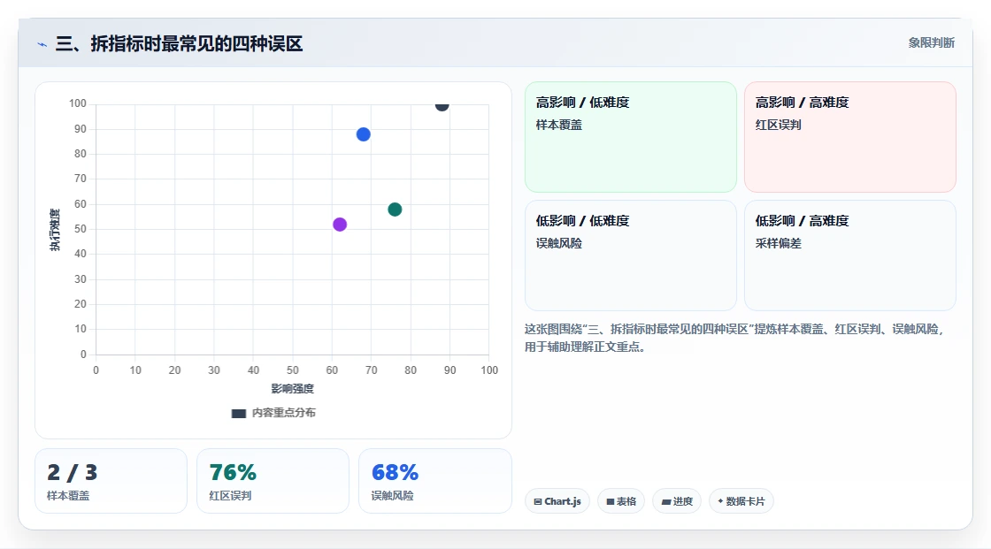Open the 低影响 / 低难度 quadrant card

(x=631, y=255)
